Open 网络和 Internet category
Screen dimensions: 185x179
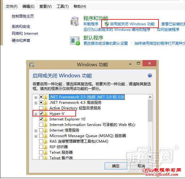pos(25,34)
